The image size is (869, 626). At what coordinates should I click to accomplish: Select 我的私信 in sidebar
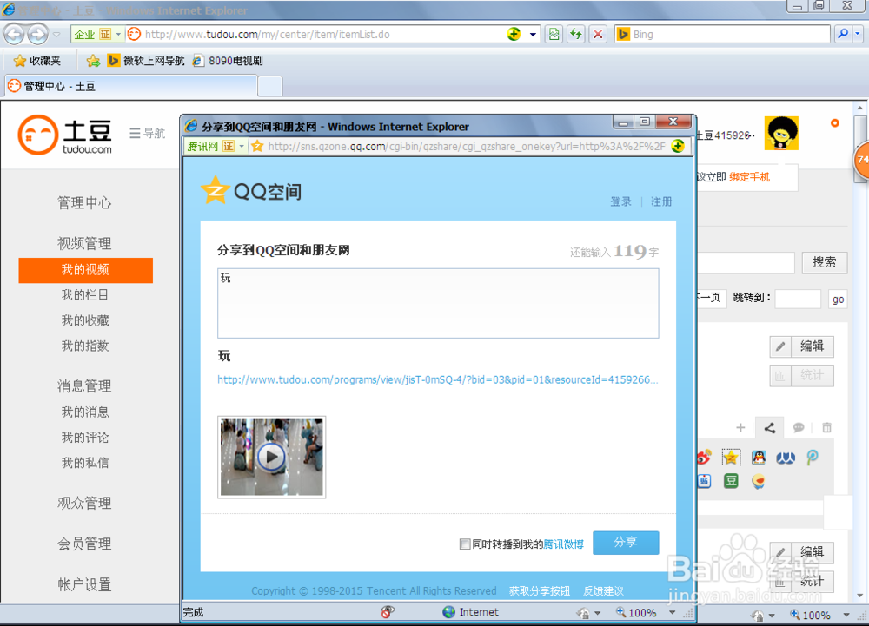[85, 463]
